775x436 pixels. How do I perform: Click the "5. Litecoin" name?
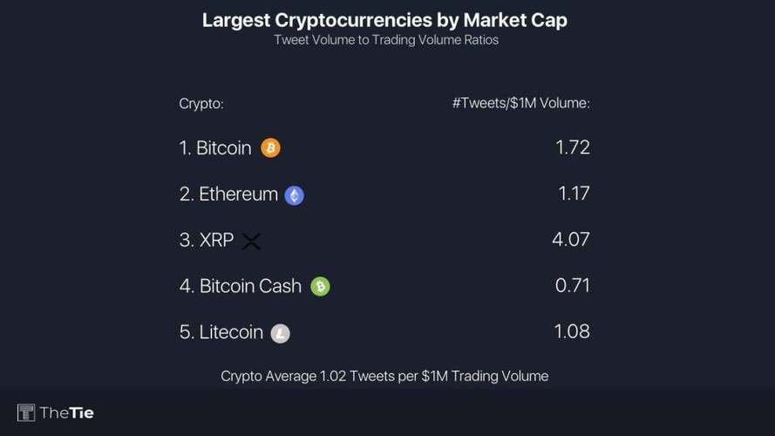tap(221, 332)
